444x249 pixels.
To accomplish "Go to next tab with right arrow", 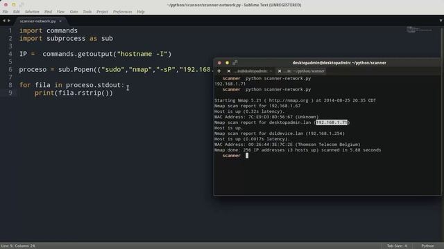I will click(9, 21).
